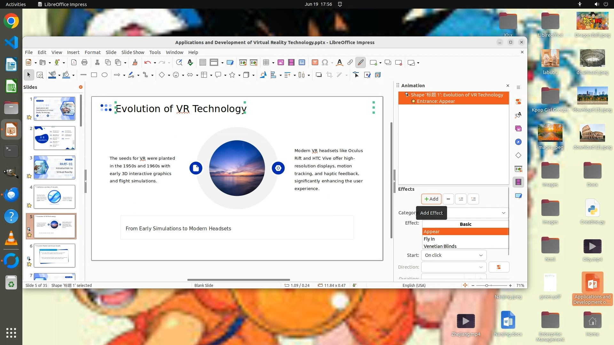This screenshot has width=614, height=345.
Task: Click the Remove Effect minus button
Action: point(448,199)
